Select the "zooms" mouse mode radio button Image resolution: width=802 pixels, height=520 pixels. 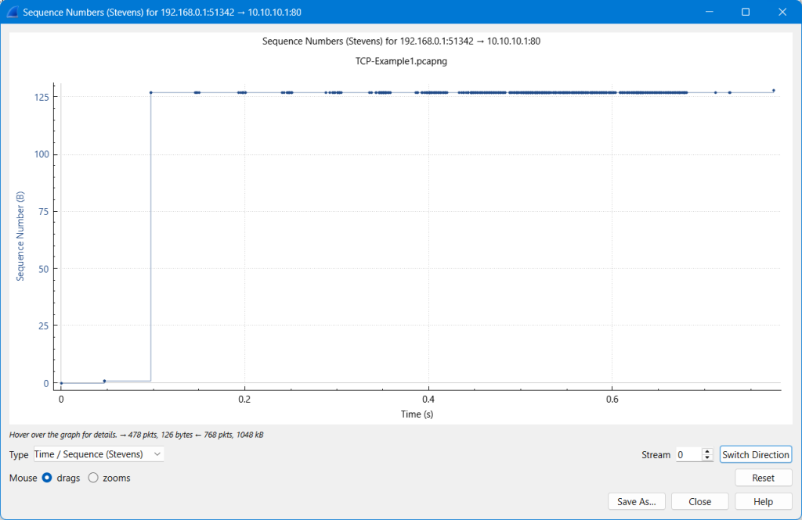tap(93, 478)
